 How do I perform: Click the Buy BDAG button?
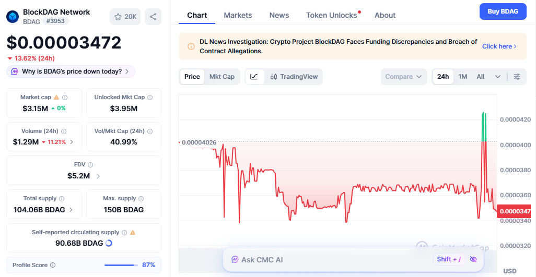point(503,11)
